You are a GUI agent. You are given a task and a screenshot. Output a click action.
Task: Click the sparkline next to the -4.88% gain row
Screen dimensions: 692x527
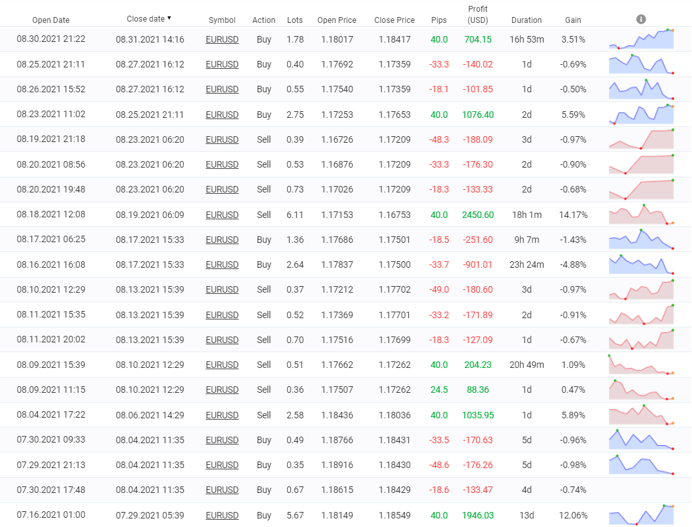pyautogui.click(x=641, y=264)
